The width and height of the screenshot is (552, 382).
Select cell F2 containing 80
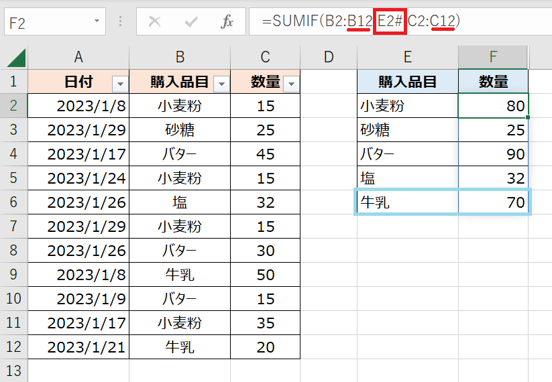tap(493, 106)
